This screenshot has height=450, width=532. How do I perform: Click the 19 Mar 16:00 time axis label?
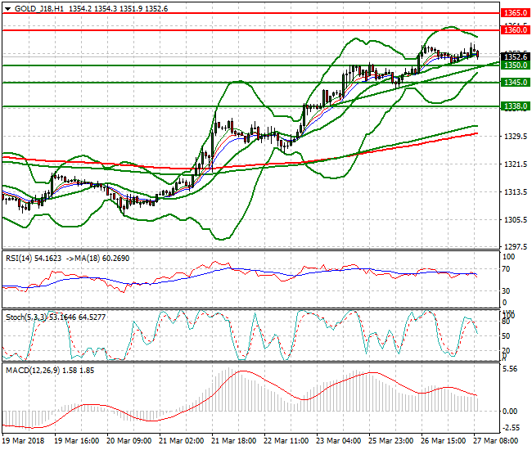point(77,441)
